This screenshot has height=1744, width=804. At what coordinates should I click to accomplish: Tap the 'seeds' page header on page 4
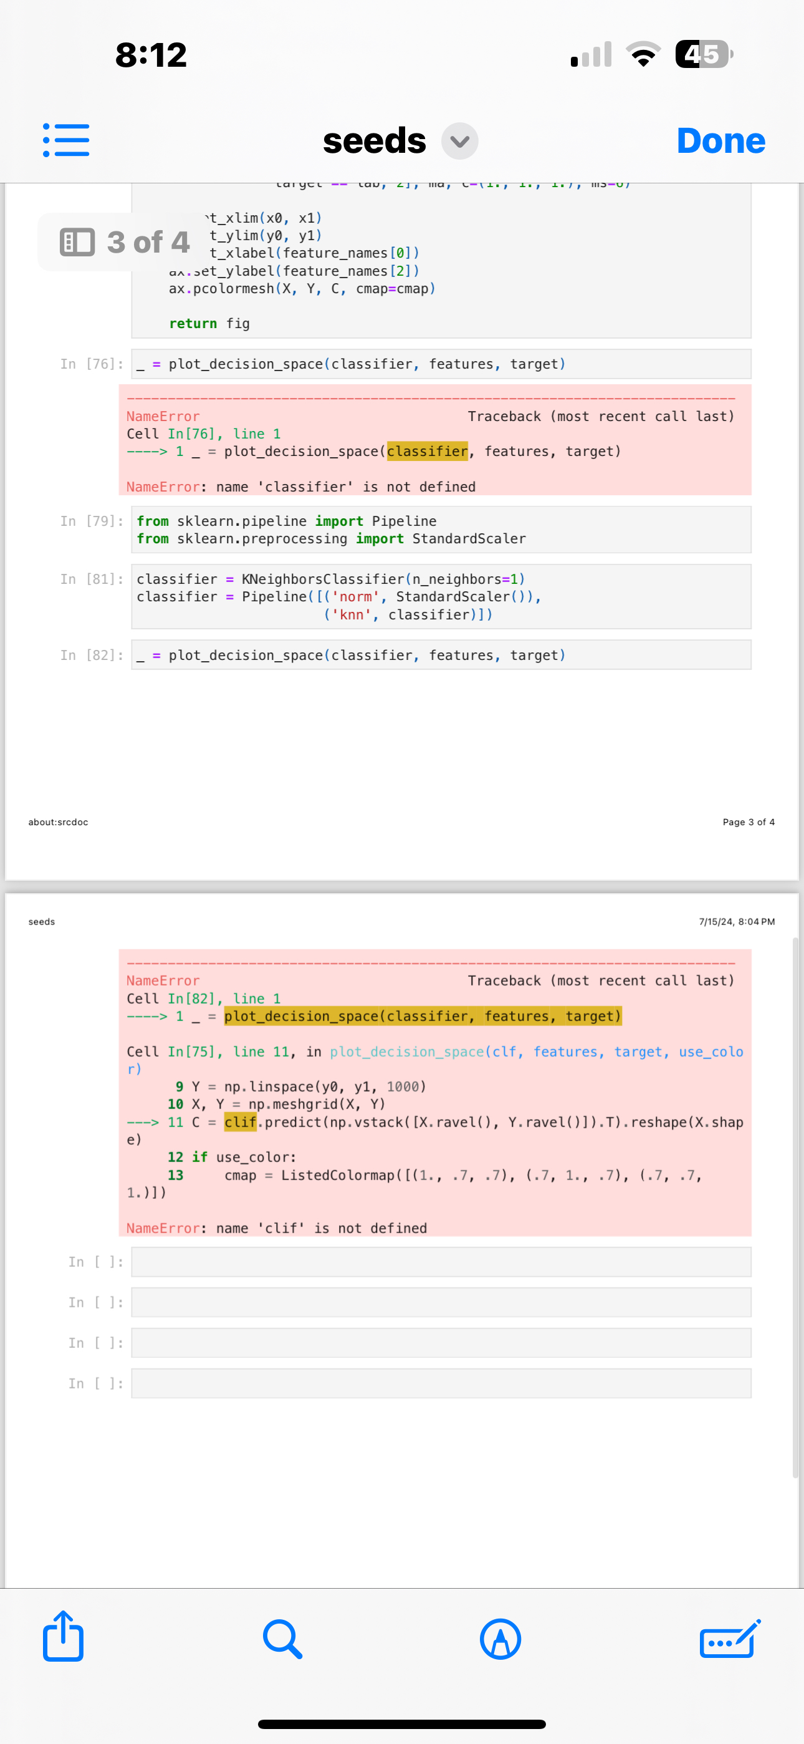point(41,921)
